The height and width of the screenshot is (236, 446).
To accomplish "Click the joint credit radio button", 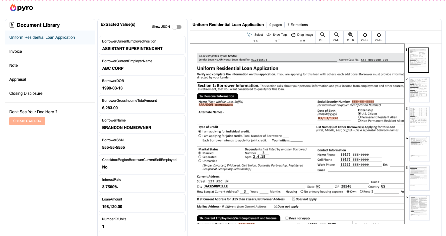I will [x=200, y=136].
